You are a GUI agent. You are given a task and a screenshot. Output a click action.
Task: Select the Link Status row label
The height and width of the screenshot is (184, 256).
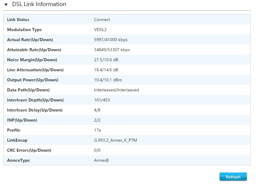[x=18, y=19]
